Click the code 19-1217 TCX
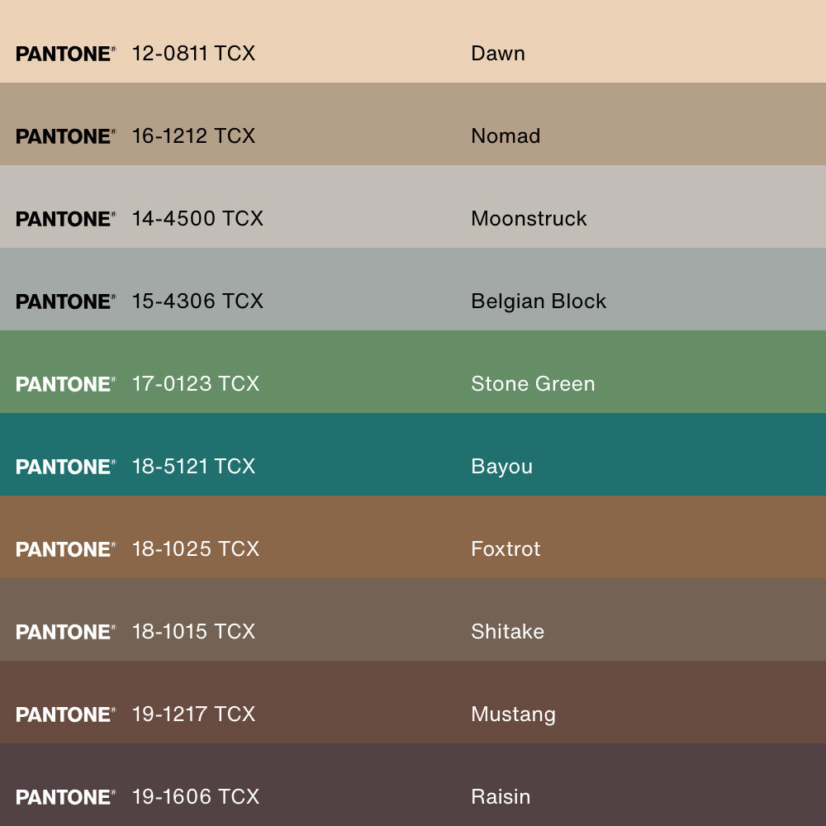 pos(193,714)
